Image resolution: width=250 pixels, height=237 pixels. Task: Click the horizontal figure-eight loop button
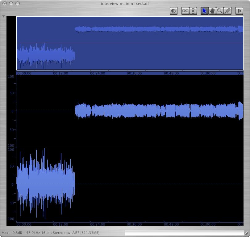[x=185, y=11]
